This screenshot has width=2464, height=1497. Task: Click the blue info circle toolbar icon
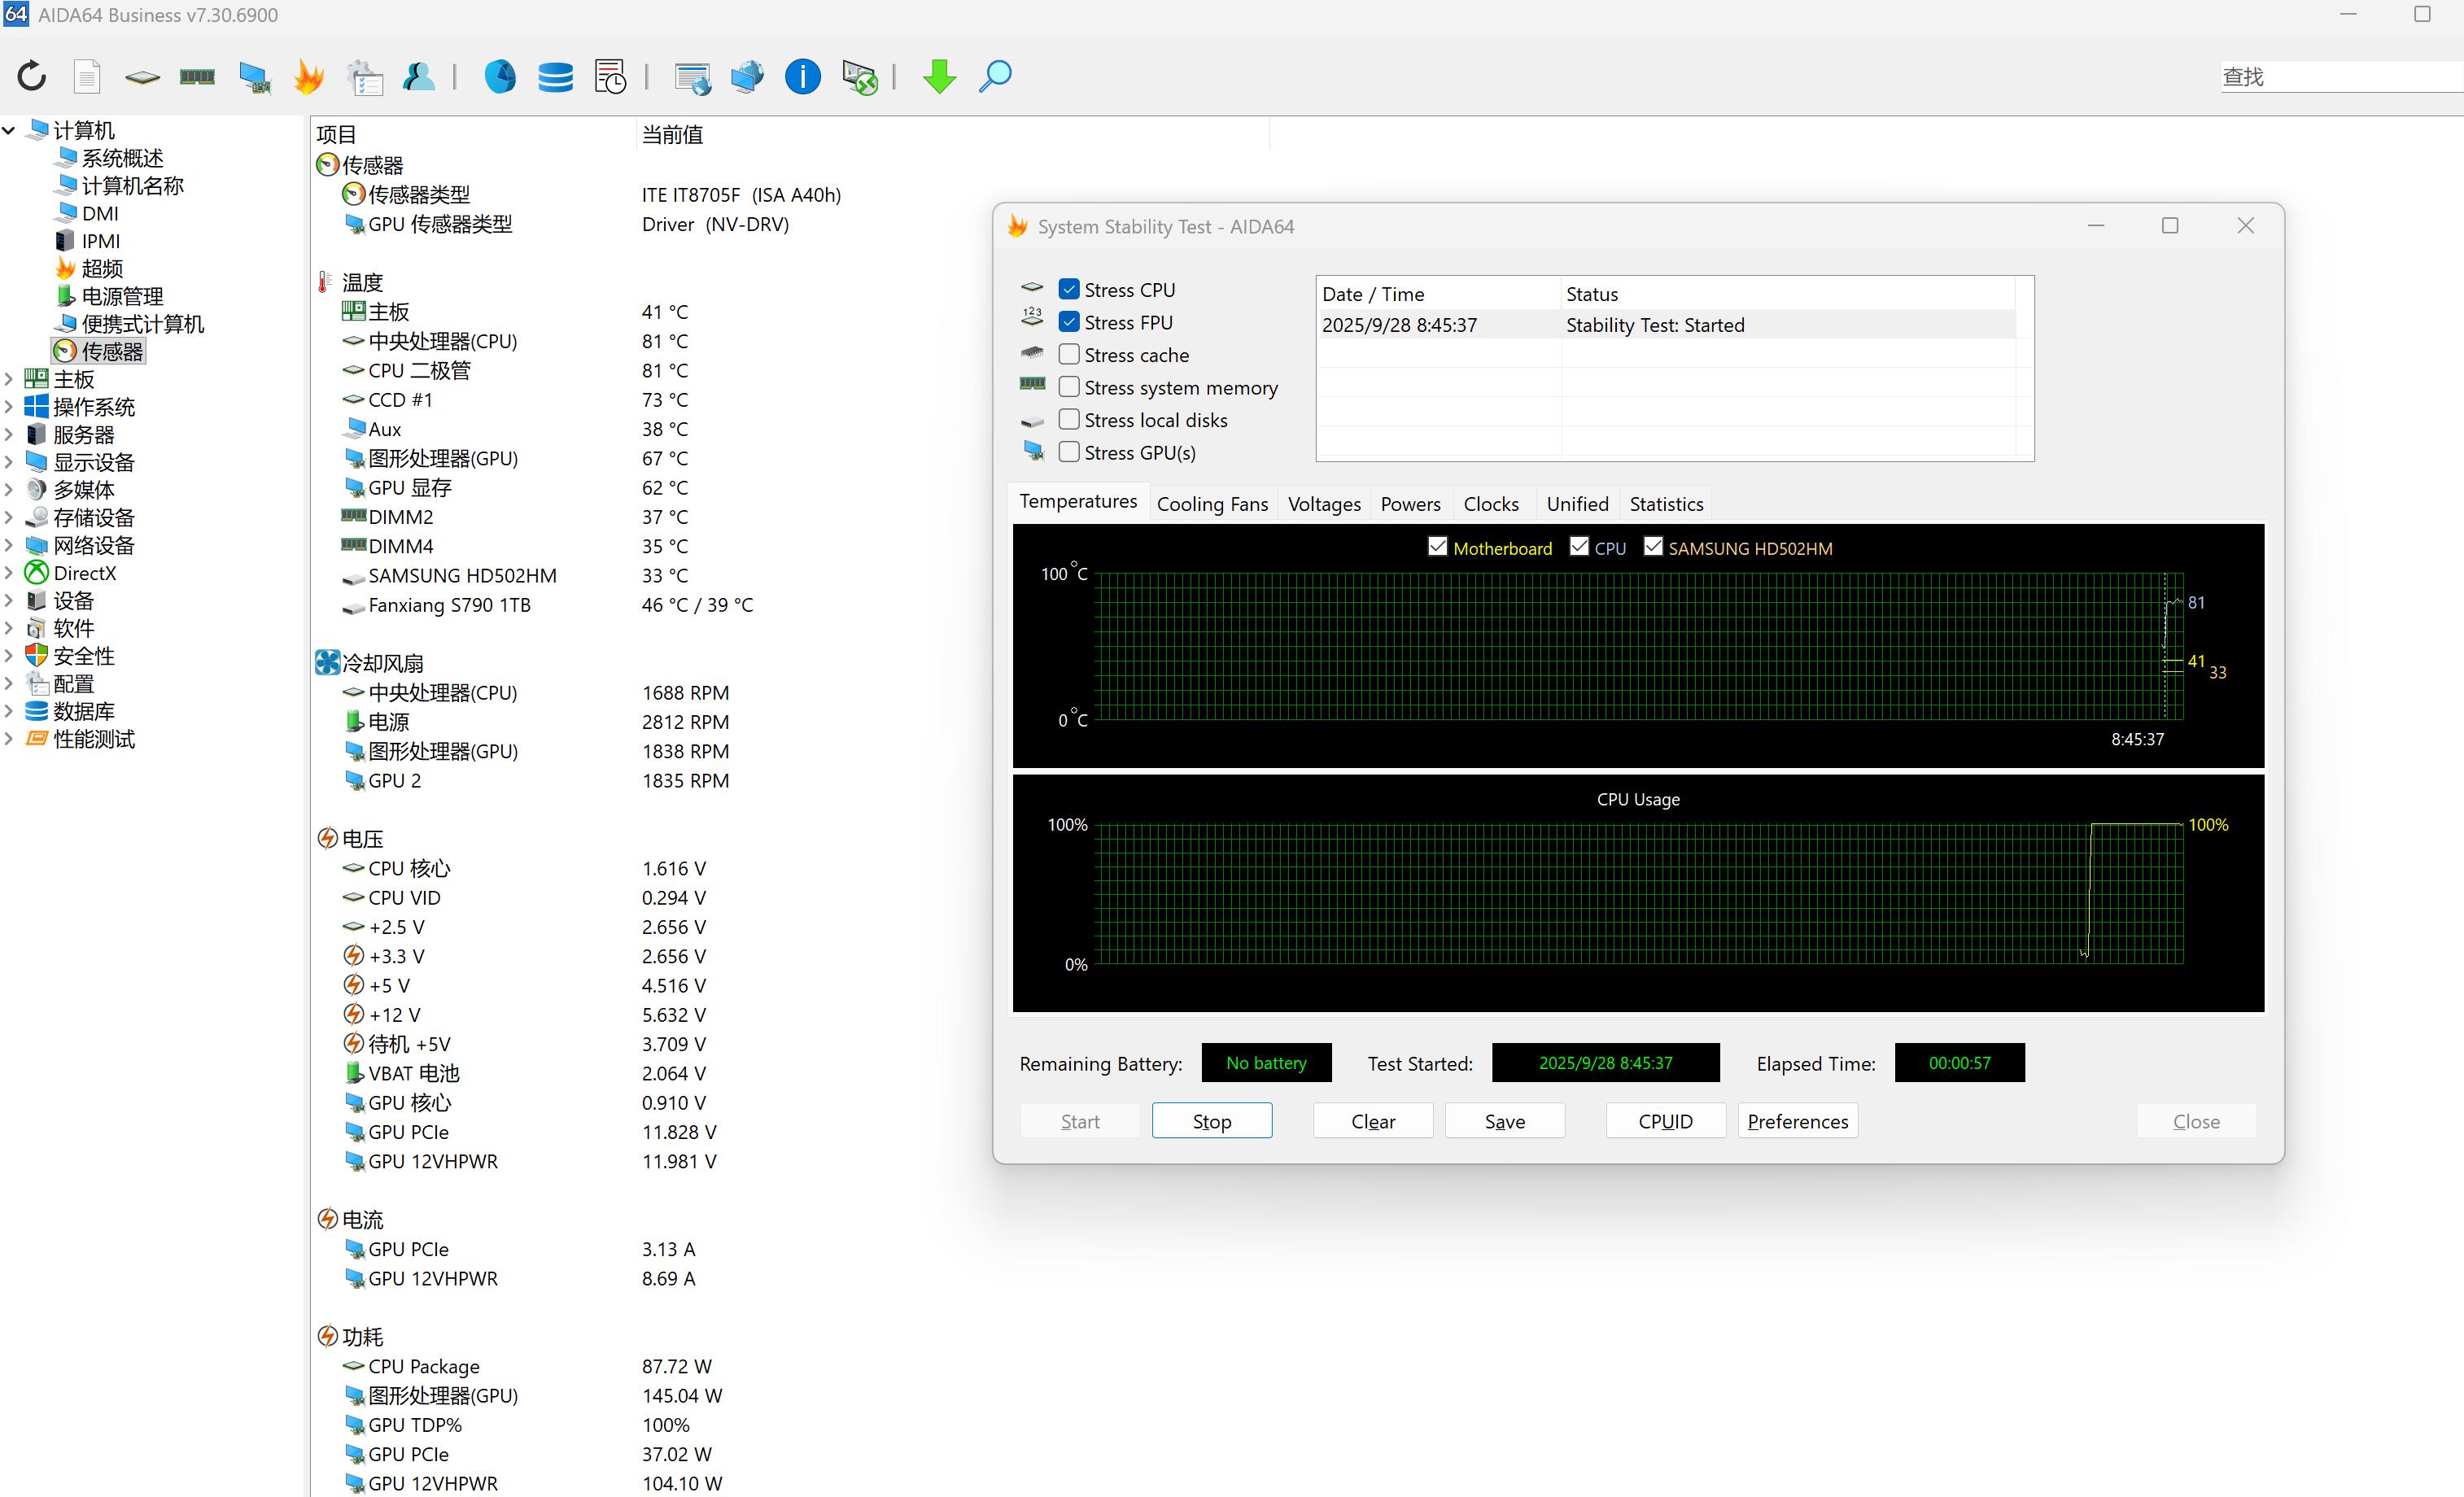802,76
